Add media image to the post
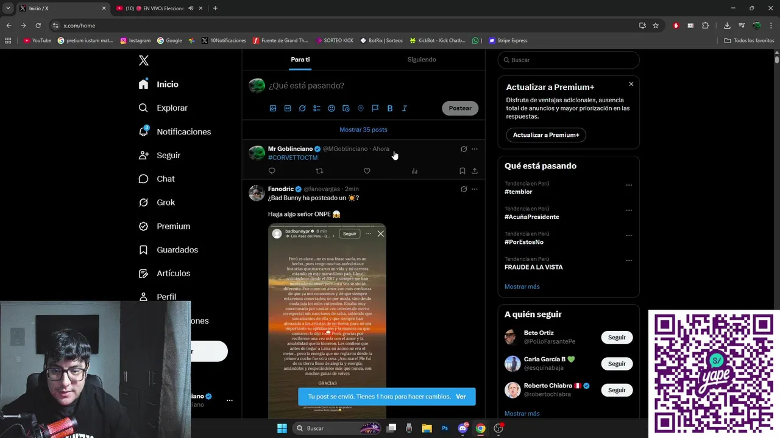 click(x=273, y=108)
